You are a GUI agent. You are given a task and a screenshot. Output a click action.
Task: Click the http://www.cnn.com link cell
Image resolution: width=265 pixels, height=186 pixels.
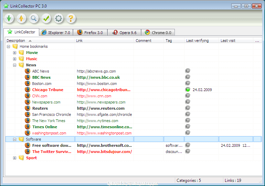coord(94,96)
